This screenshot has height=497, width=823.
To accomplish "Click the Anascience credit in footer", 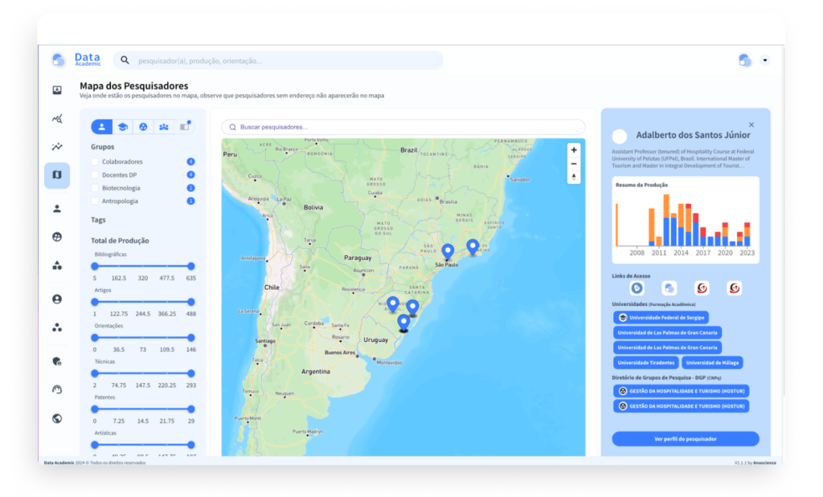I will pyautogui.click(x=764, y=463).
